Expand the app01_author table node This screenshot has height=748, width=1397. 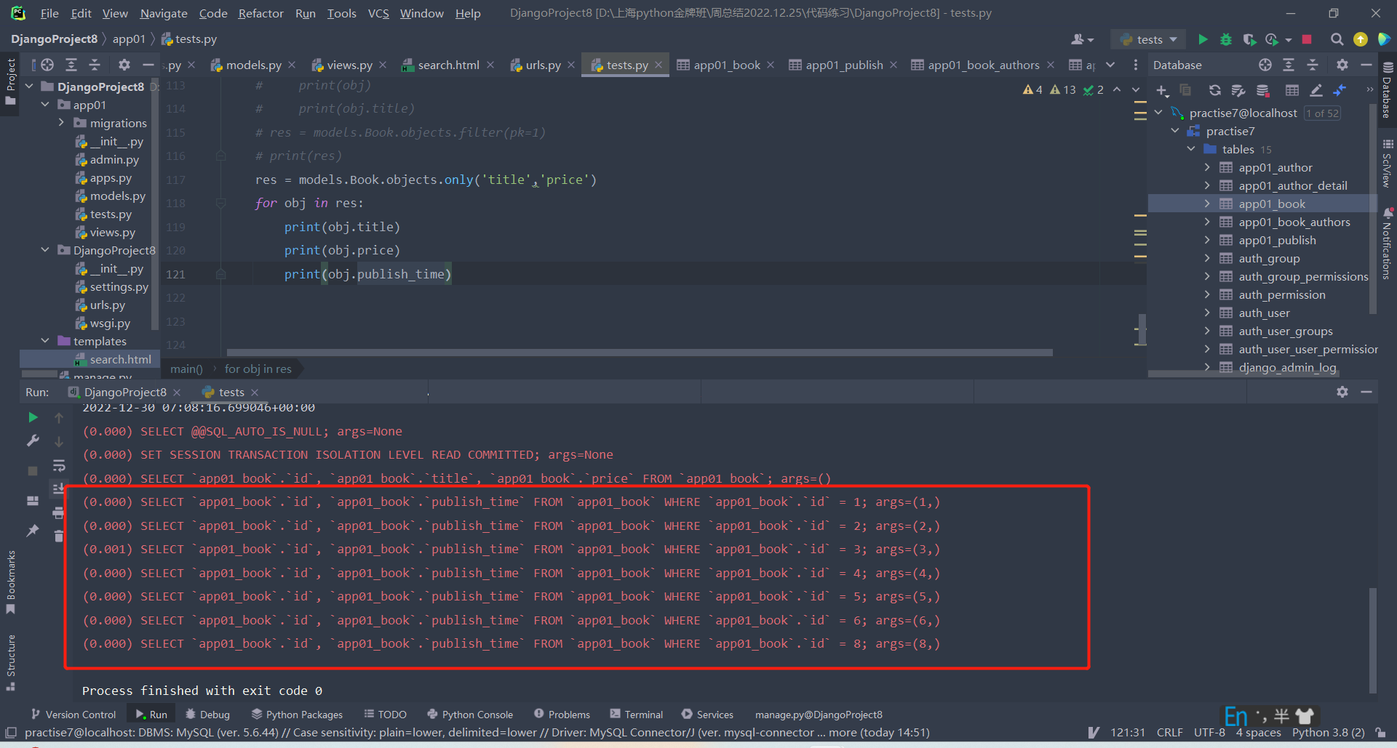(x=1207, y=167)
